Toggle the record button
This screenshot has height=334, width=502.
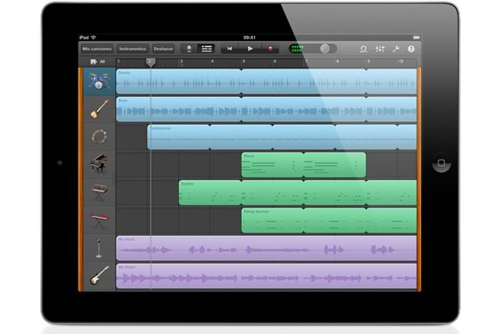pos(270,49)
